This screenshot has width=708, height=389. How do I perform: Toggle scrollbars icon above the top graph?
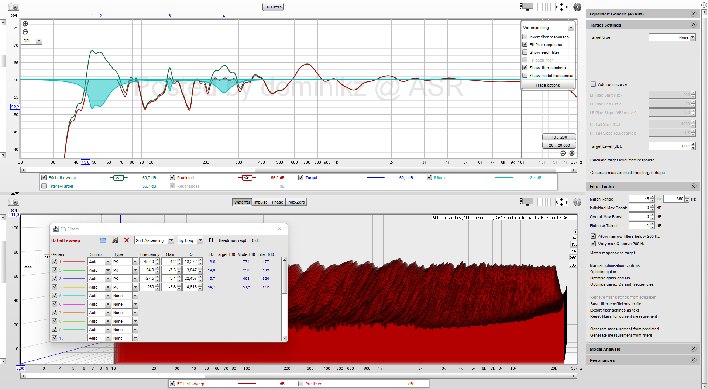tap(526, 7)
